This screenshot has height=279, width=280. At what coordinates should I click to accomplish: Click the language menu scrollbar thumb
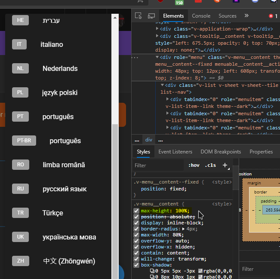pyautogui.click(x=115, y=201)
